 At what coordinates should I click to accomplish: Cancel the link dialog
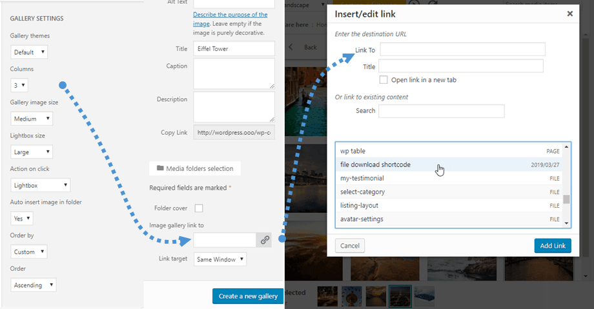(350, 246)
